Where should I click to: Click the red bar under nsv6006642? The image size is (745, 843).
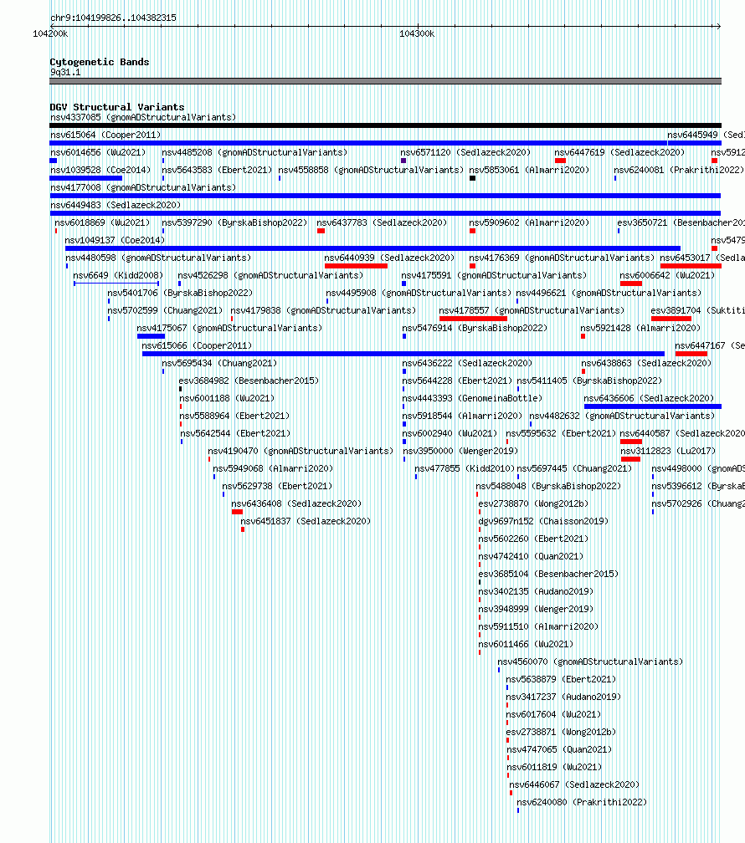(x=631, y=284)
